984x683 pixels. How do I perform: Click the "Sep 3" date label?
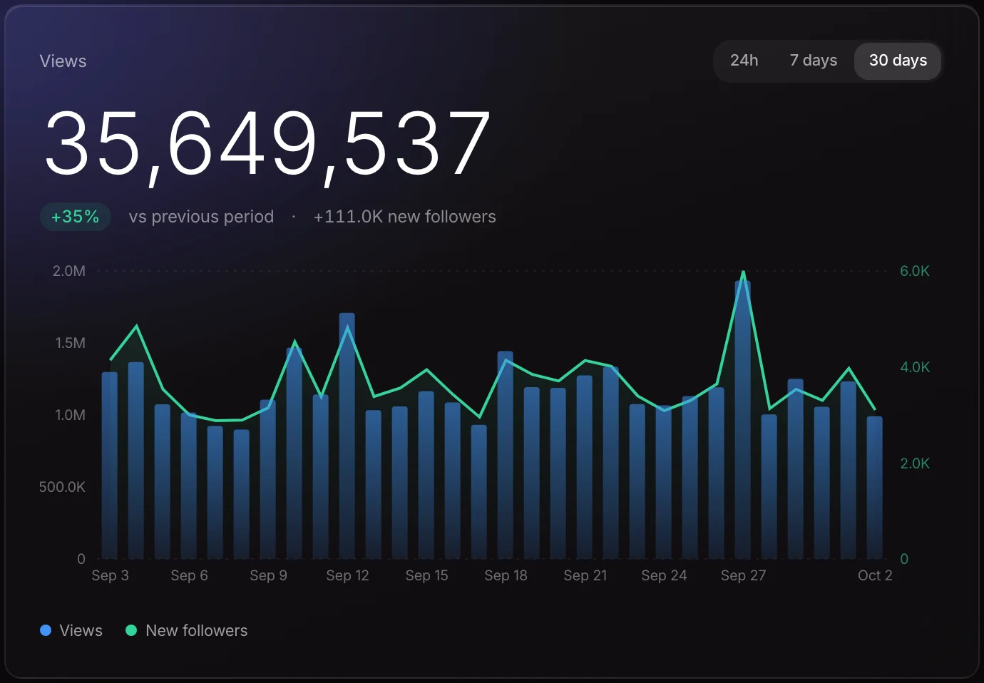click(110, 575)
